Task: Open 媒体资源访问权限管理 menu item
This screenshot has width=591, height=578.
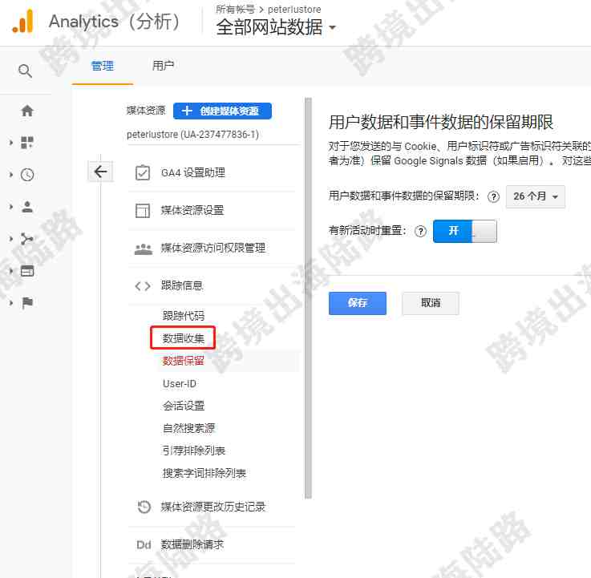Action: click(x=213, y=249)
